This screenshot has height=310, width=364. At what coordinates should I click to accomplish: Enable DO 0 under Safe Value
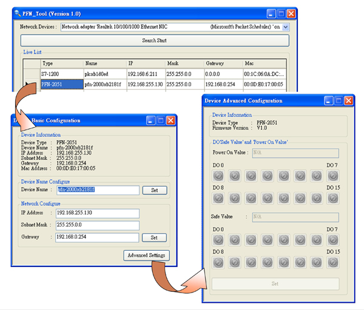[219, 240]
